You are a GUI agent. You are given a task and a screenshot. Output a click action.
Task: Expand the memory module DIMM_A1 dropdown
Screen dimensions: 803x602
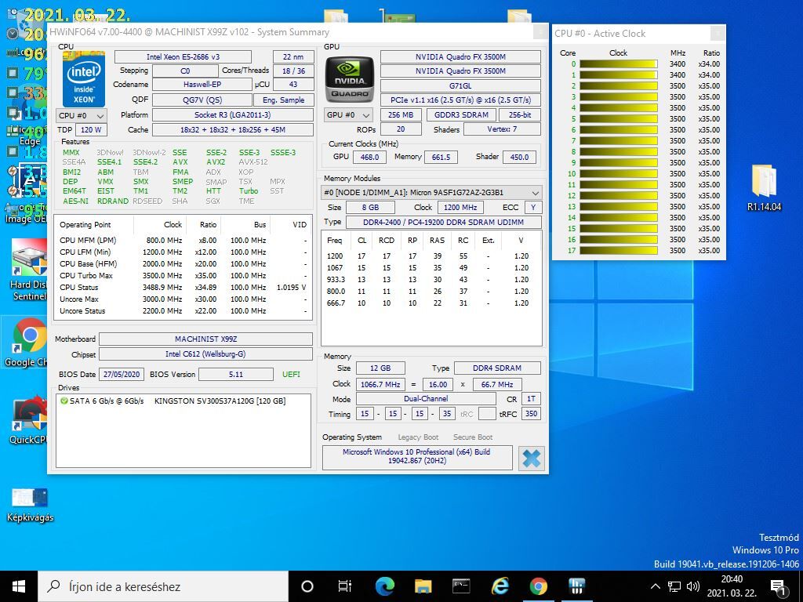point(431,193)
